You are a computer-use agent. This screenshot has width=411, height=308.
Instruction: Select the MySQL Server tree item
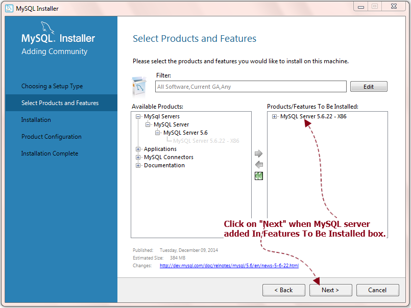pos(171,124)
